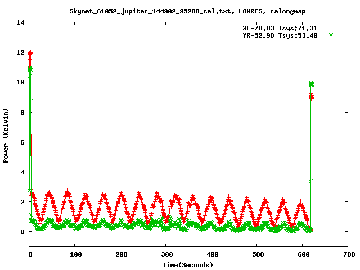360x270 pixels.
Task: Click the 500 tick label on the x-axis
Action: click(x=256, y=254)
